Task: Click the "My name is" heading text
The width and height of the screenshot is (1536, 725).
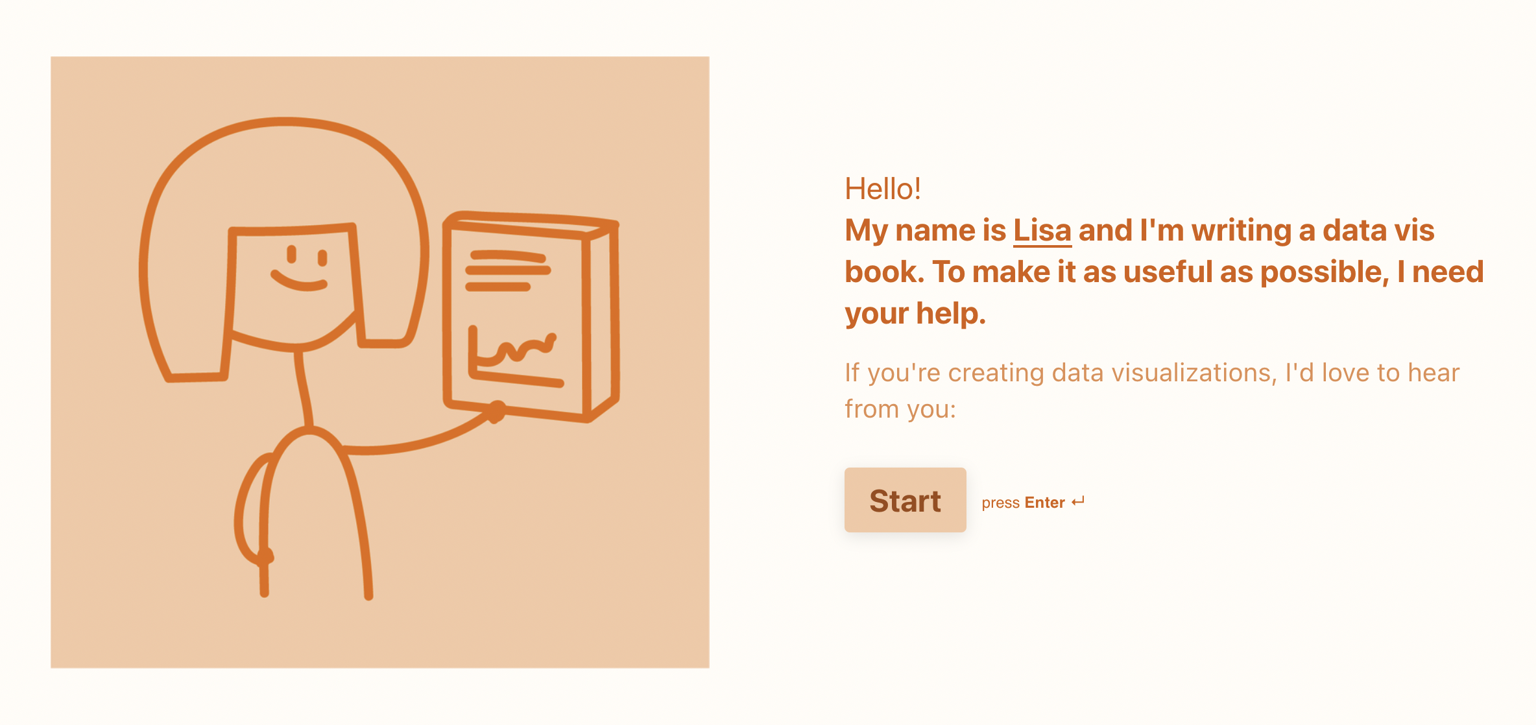Action: point(925,231)
